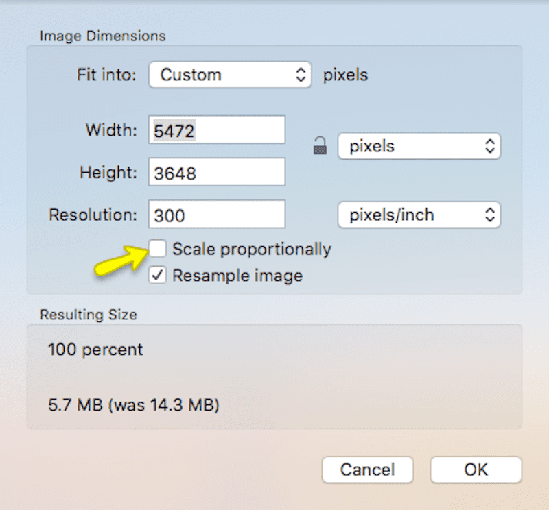Click the Fit into: label
The height and width of the screenshot is (510, 549).
(x=108, y=75)
